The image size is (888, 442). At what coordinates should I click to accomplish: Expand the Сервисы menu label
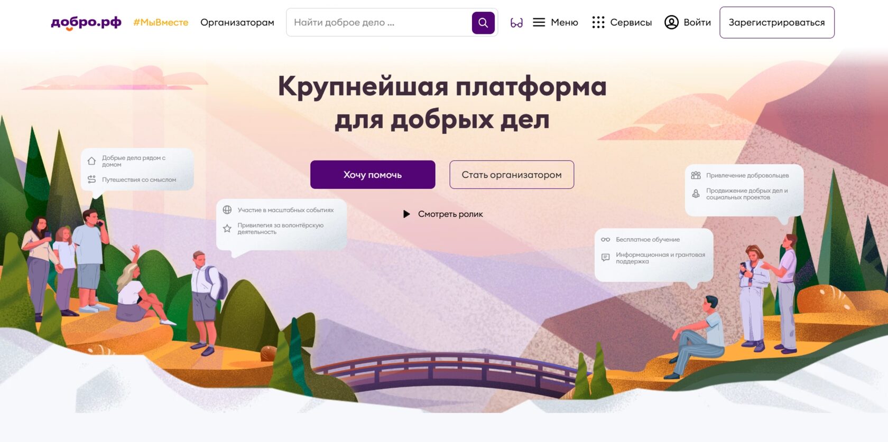[x=631, y=22]
